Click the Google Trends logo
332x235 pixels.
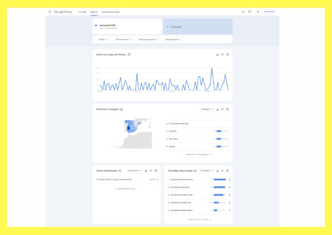point(63,12)
